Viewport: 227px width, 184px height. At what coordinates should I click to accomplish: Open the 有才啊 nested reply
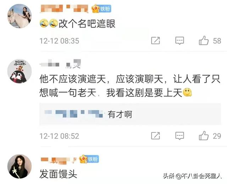pos(130,114)
